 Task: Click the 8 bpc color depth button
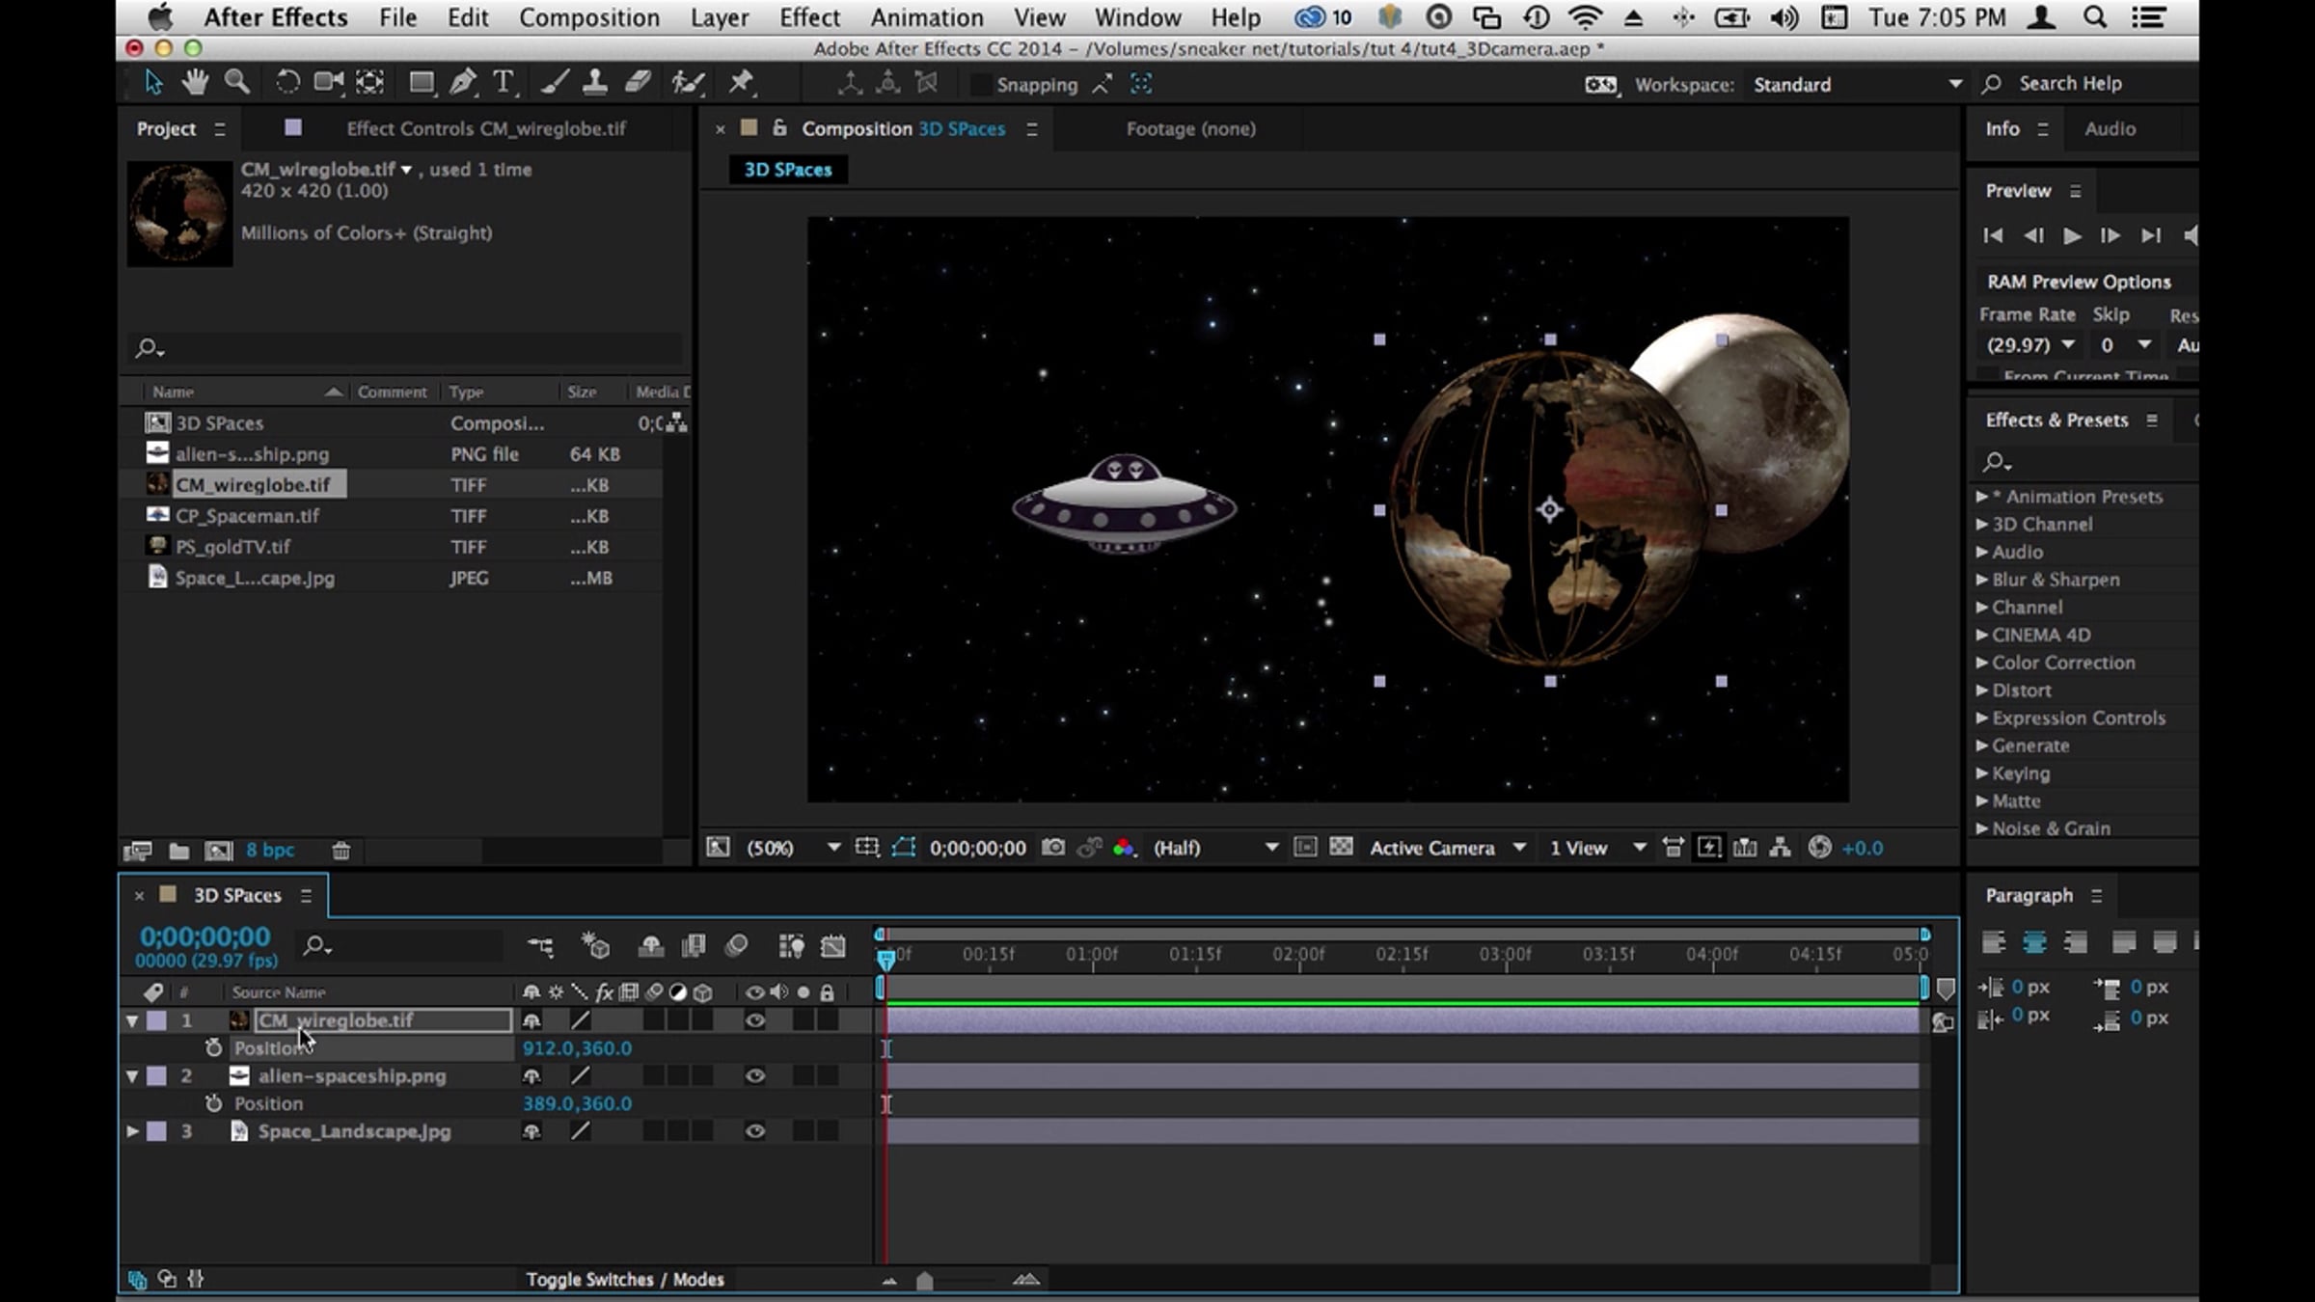click(270, 851)
